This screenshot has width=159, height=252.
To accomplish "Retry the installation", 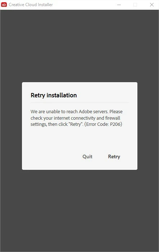I will coord(114,156).
